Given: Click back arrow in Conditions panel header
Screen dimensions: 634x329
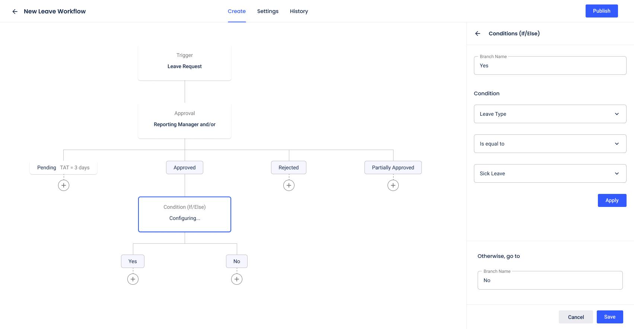Looking at the screenshot, I should click(478, 33).
